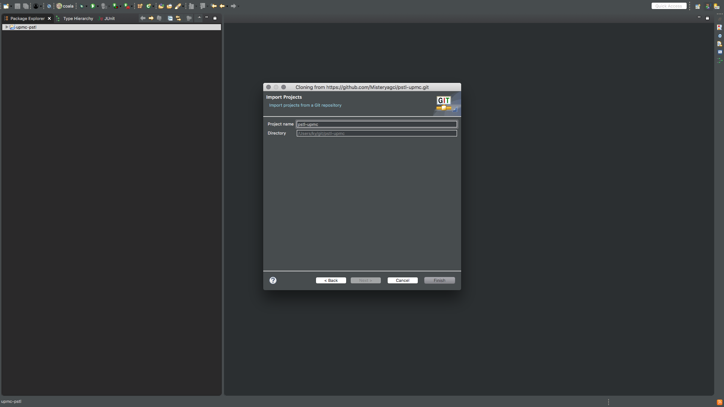Viewport: 724px width, 407px height.
Task: Open the New Java Class dropdown arrow
Action: [153, 6]
